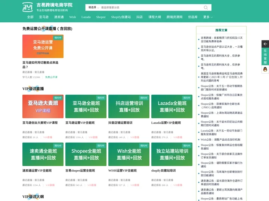Open 亚马逊大麦班 VIP课程 thumbnail
269x201 pixels.
pos(43,106)
